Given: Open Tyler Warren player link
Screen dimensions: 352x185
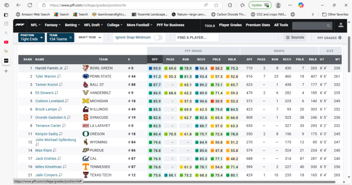Looking at the screenshot, I should pyautogui.click(x=46, y=76).
